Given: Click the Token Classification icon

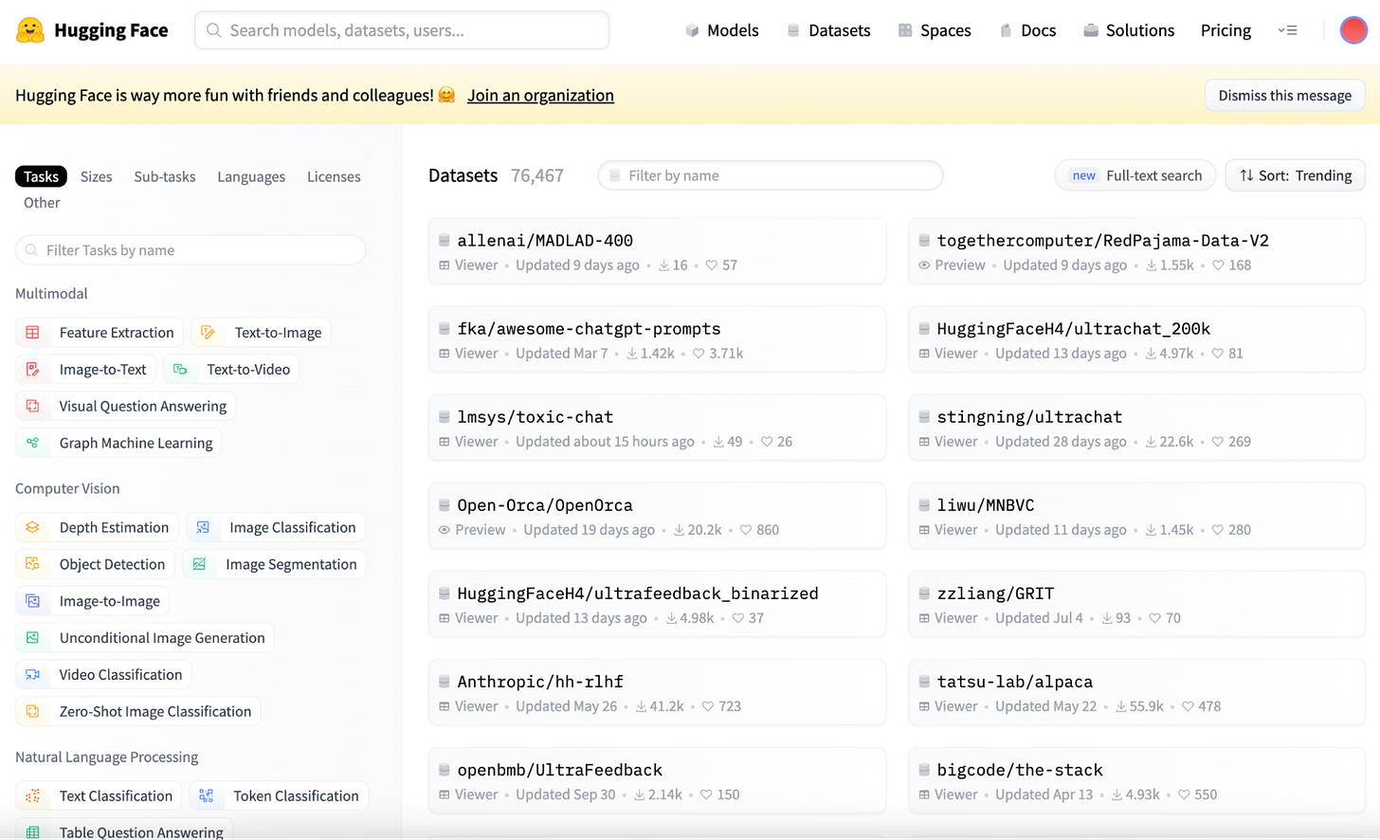Looking at the screenshot, I should (x=207, y=796).
